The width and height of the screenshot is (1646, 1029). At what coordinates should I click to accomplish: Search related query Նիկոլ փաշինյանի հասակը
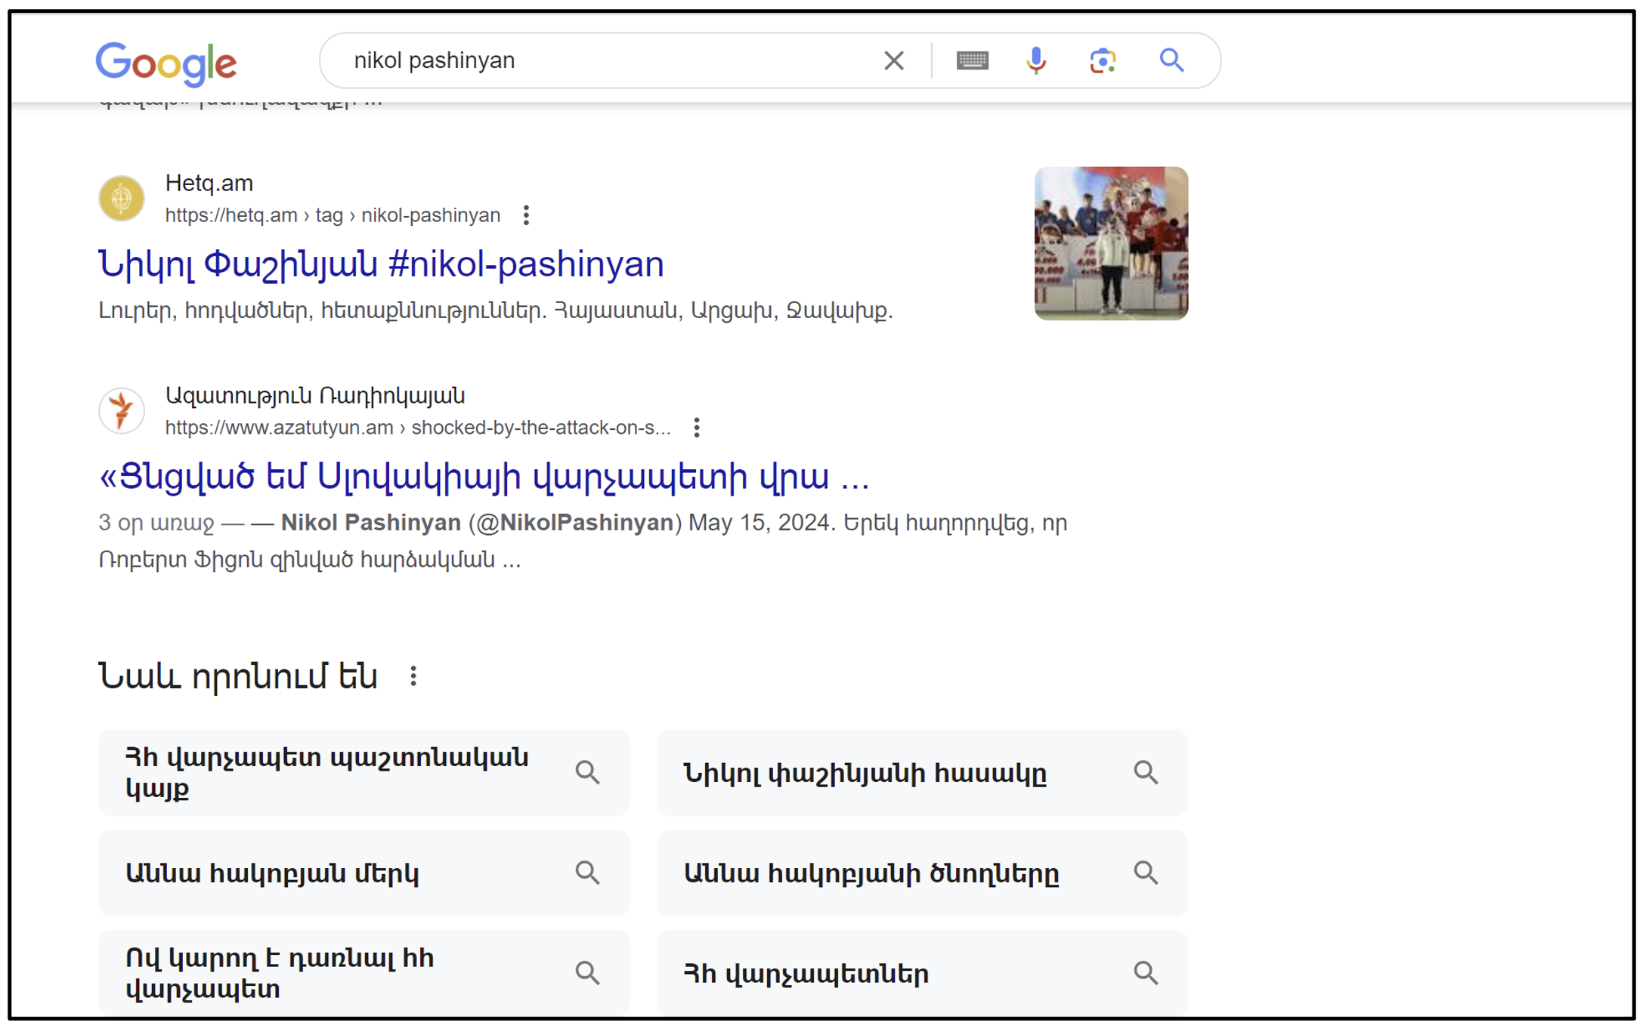(x=922, y=772)
